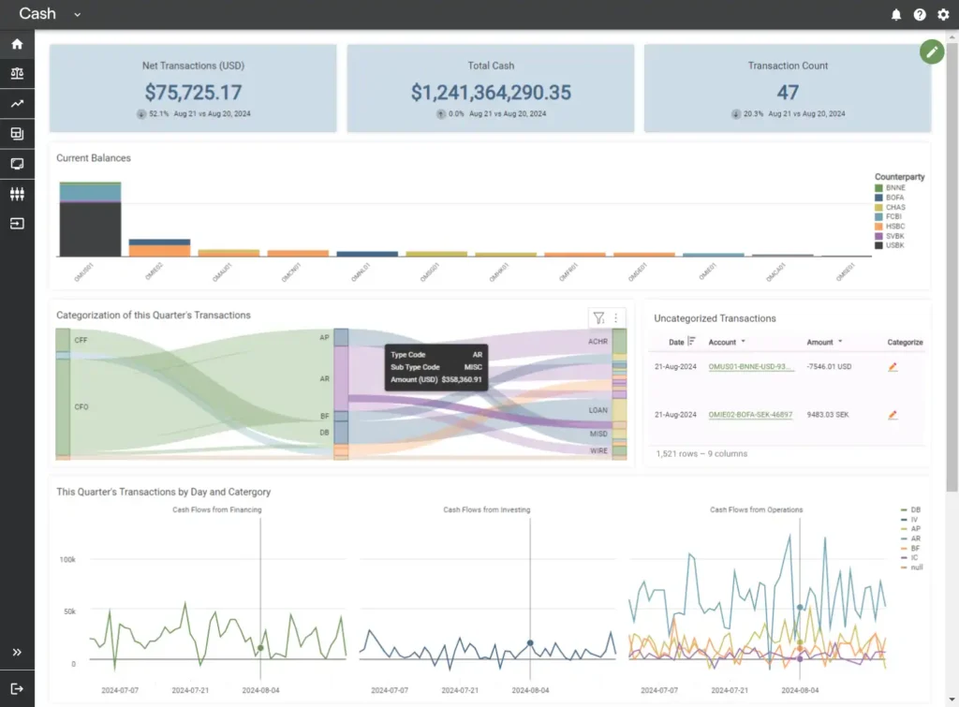This screenshot has width=959, height=707.
Task: Click the -7546.01 USD amount cell
Action: [829, 367]
